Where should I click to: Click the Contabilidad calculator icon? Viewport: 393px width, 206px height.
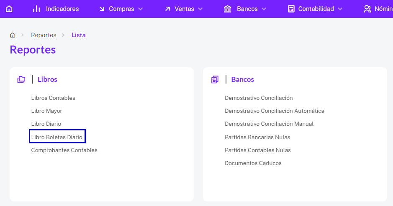pyautogui.click(x=291, y=9)
